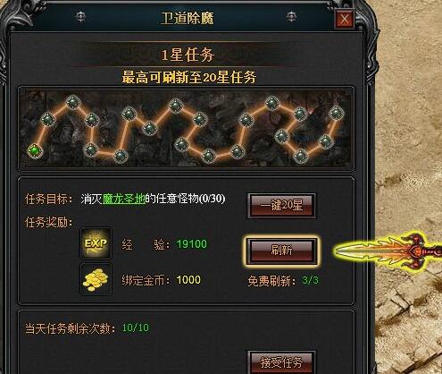Click the bound gold coins icon

pyautogui.click(x=96, y=279)
